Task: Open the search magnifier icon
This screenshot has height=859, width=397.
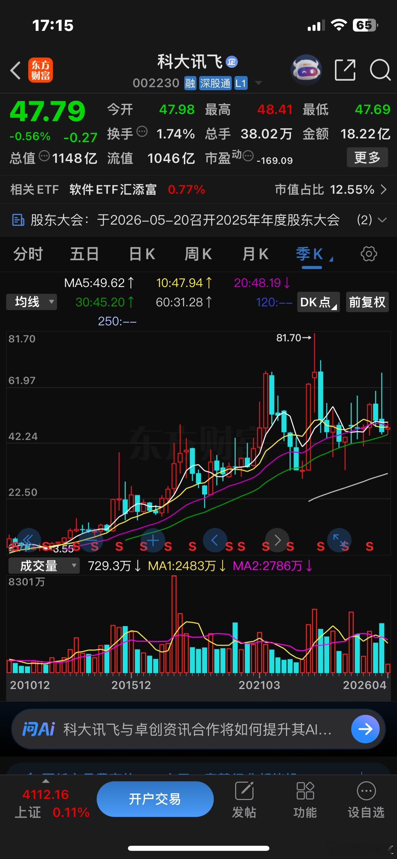Action: click(x=380, y=70)
